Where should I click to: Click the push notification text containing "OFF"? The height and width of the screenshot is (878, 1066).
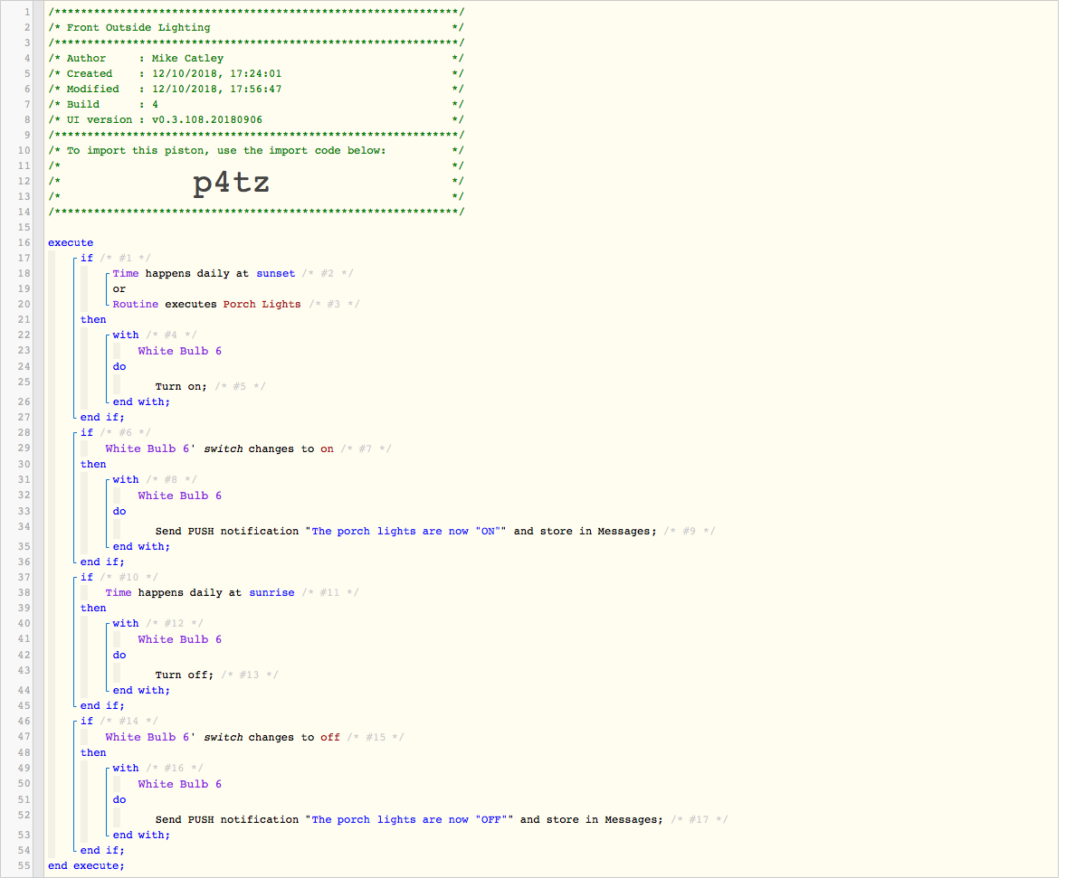tap(409, 819)
